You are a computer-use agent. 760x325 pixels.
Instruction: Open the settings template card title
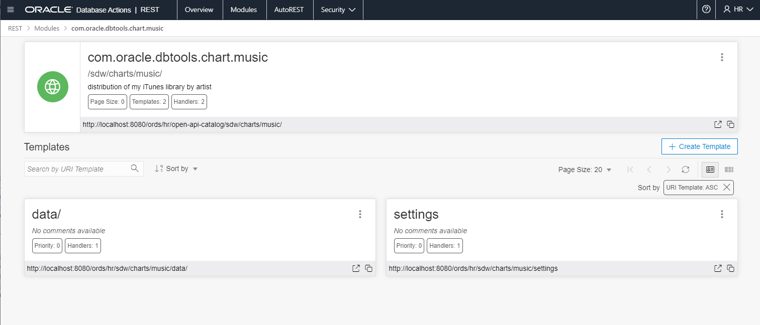tap(416, 214)
